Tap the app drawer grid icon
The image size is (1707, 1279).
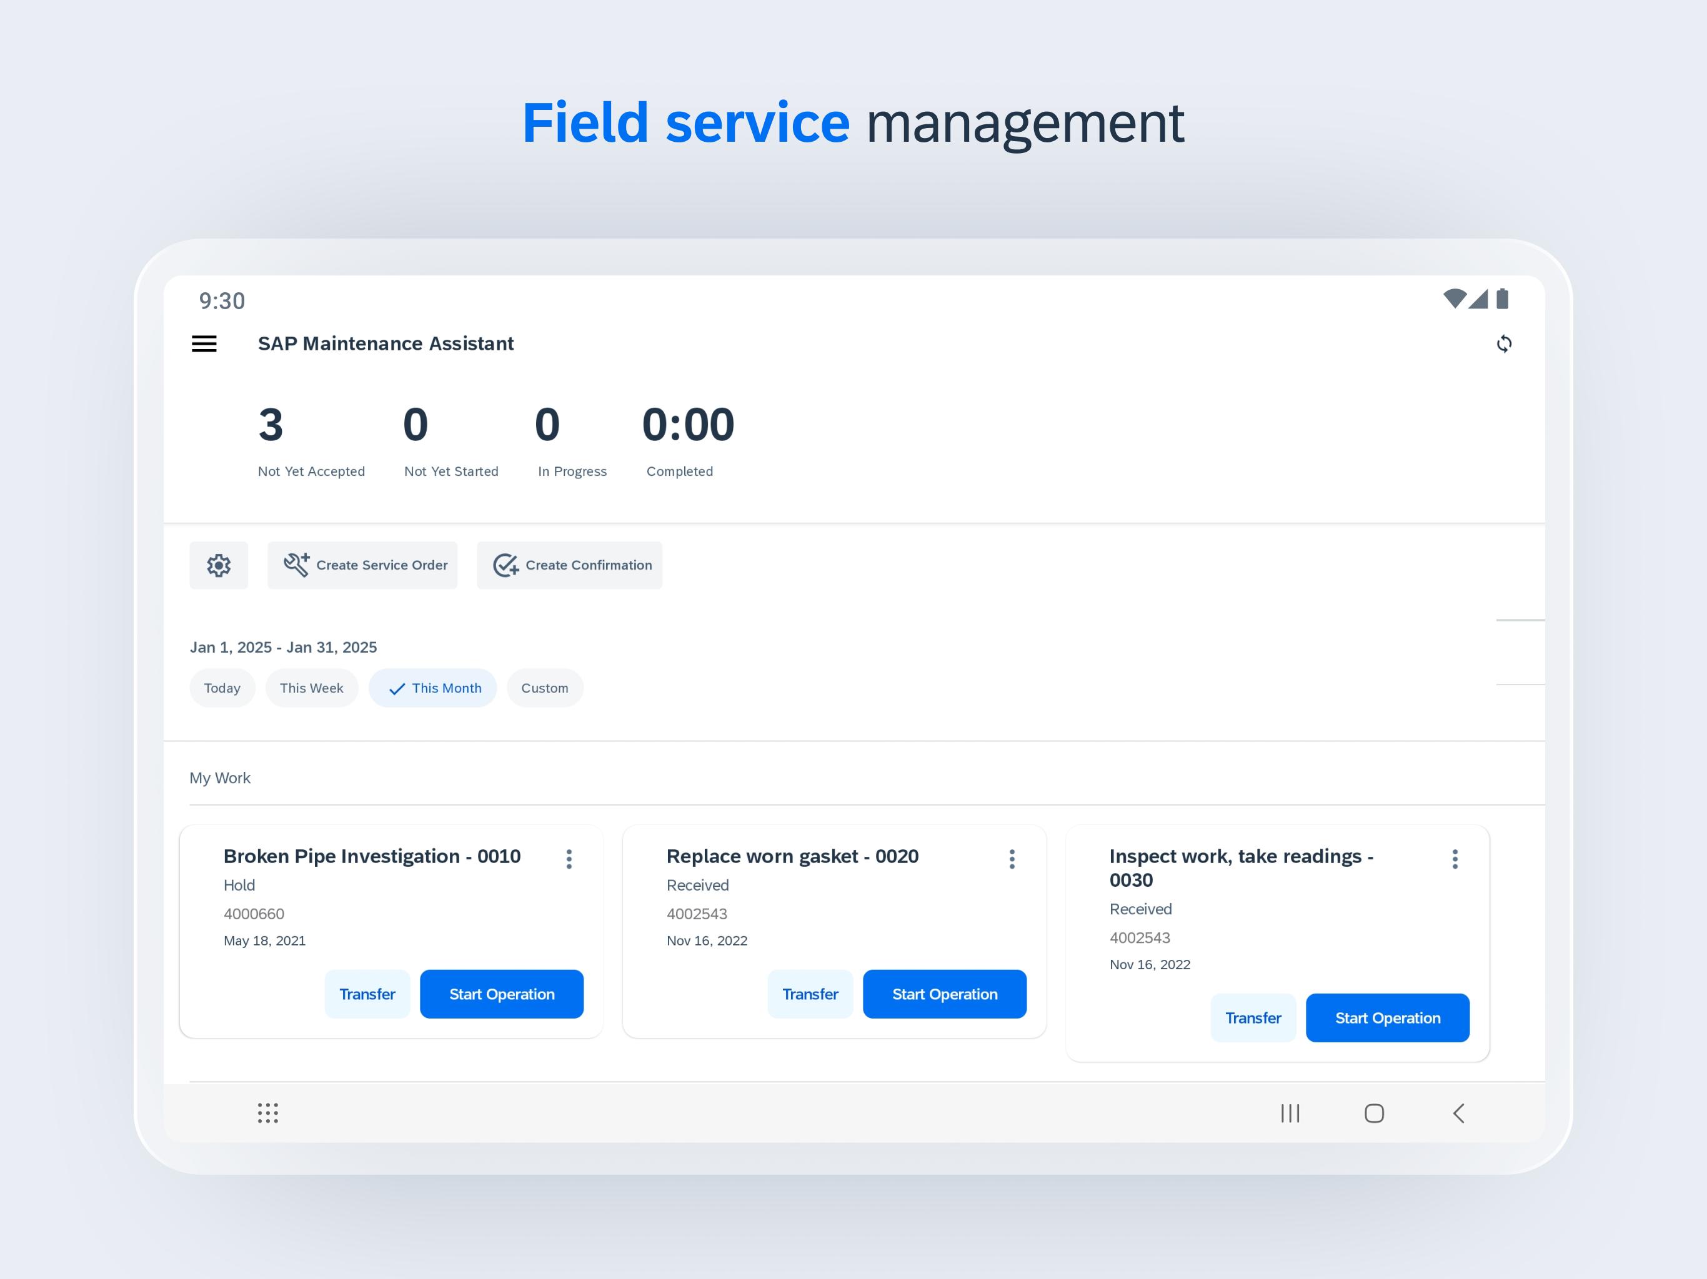tap(268, 1112)
